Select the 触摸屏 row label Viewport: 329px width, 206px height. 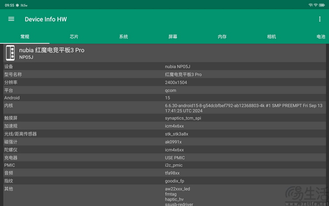tap(11, 118)
